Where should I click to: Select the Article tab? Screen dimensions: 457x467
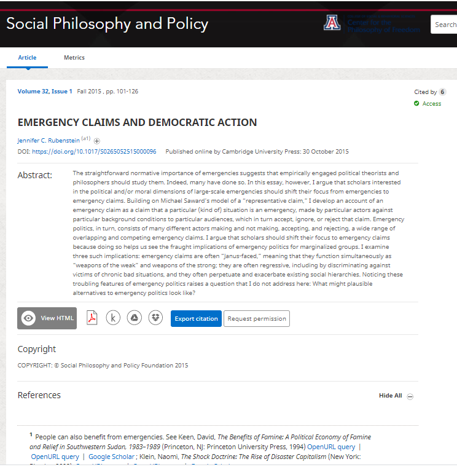coord(27,58)
